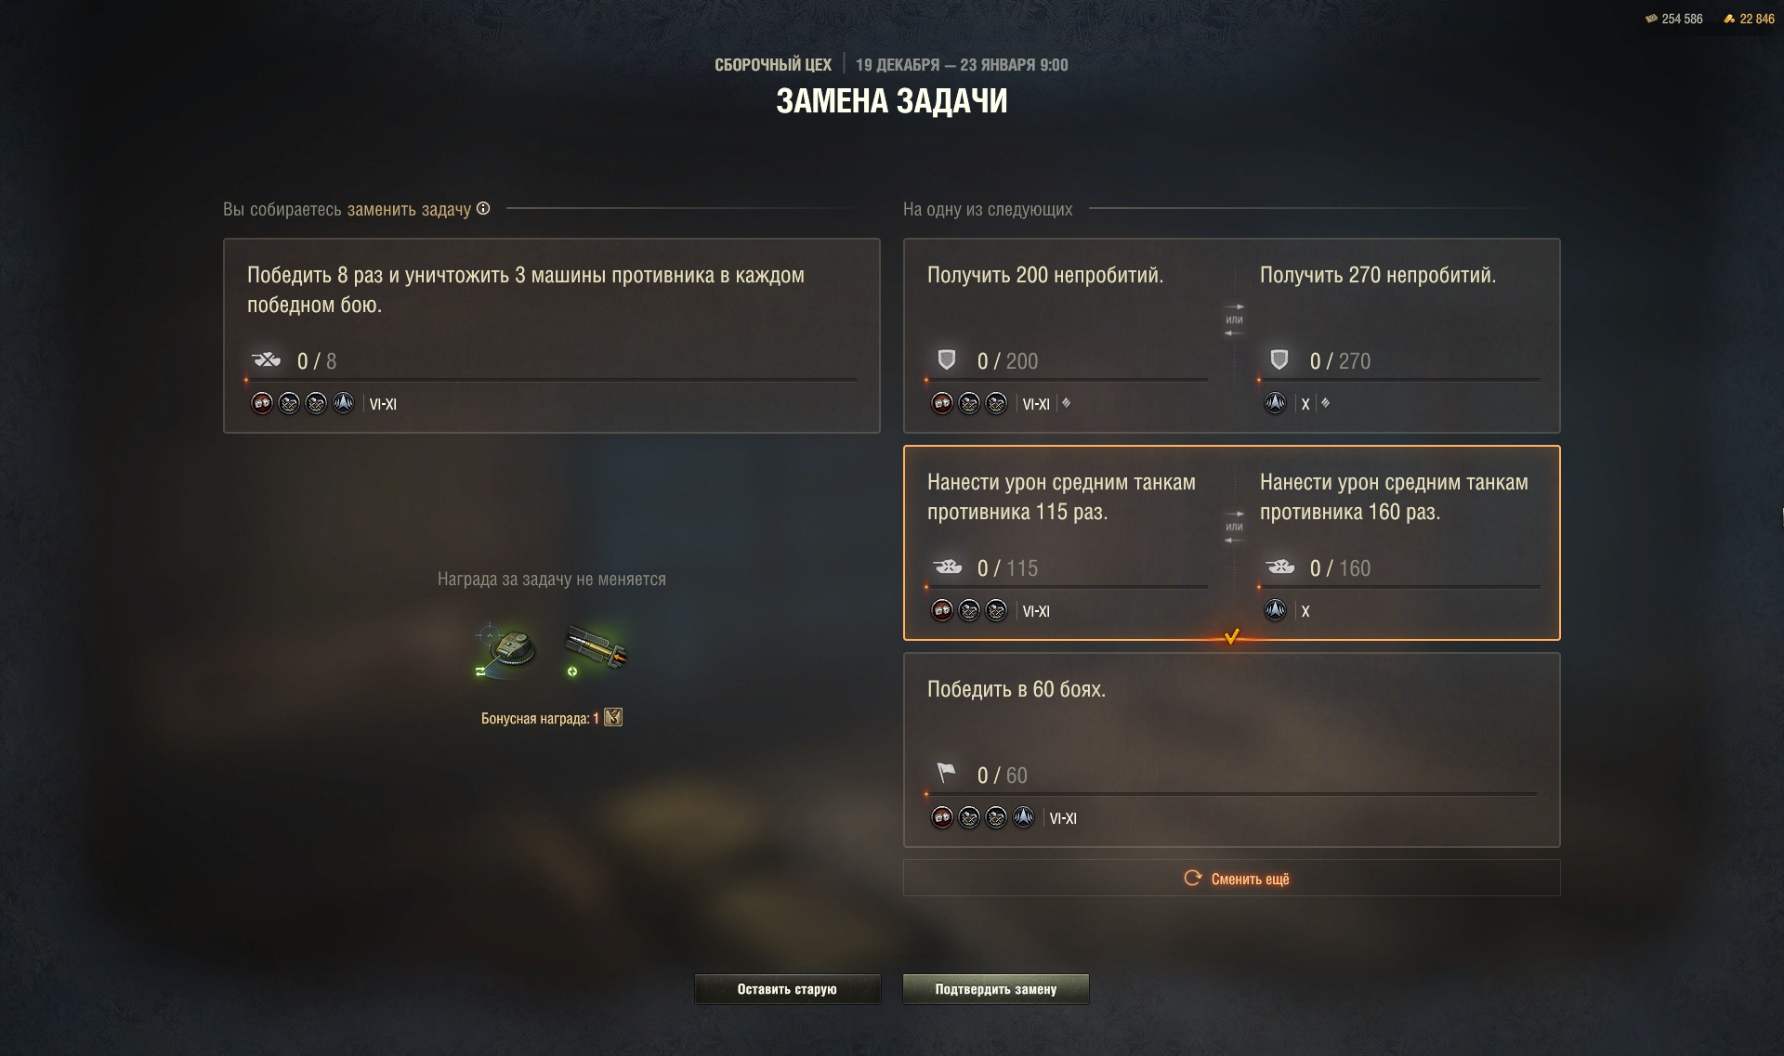Click the turret reward icon
The image size is (1784, 1056).
click(x=506, y=650)
